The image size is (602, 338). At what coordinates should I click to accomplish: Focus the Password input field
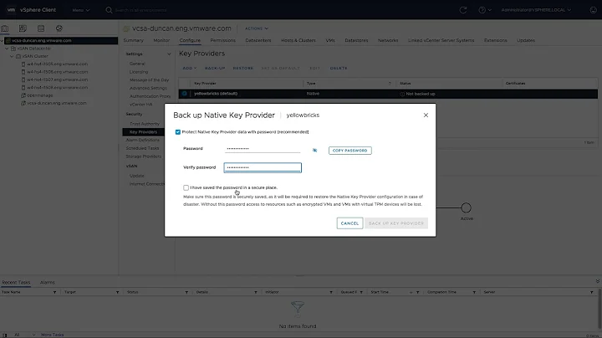pos(263,149)
